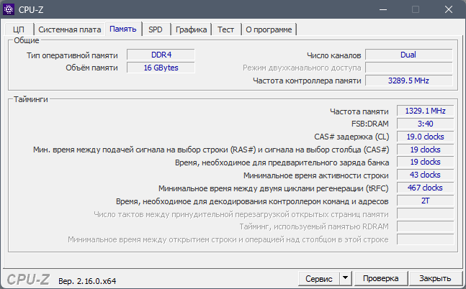
Task: Click the 2T command rate value
Action: [x=425, y=201]
